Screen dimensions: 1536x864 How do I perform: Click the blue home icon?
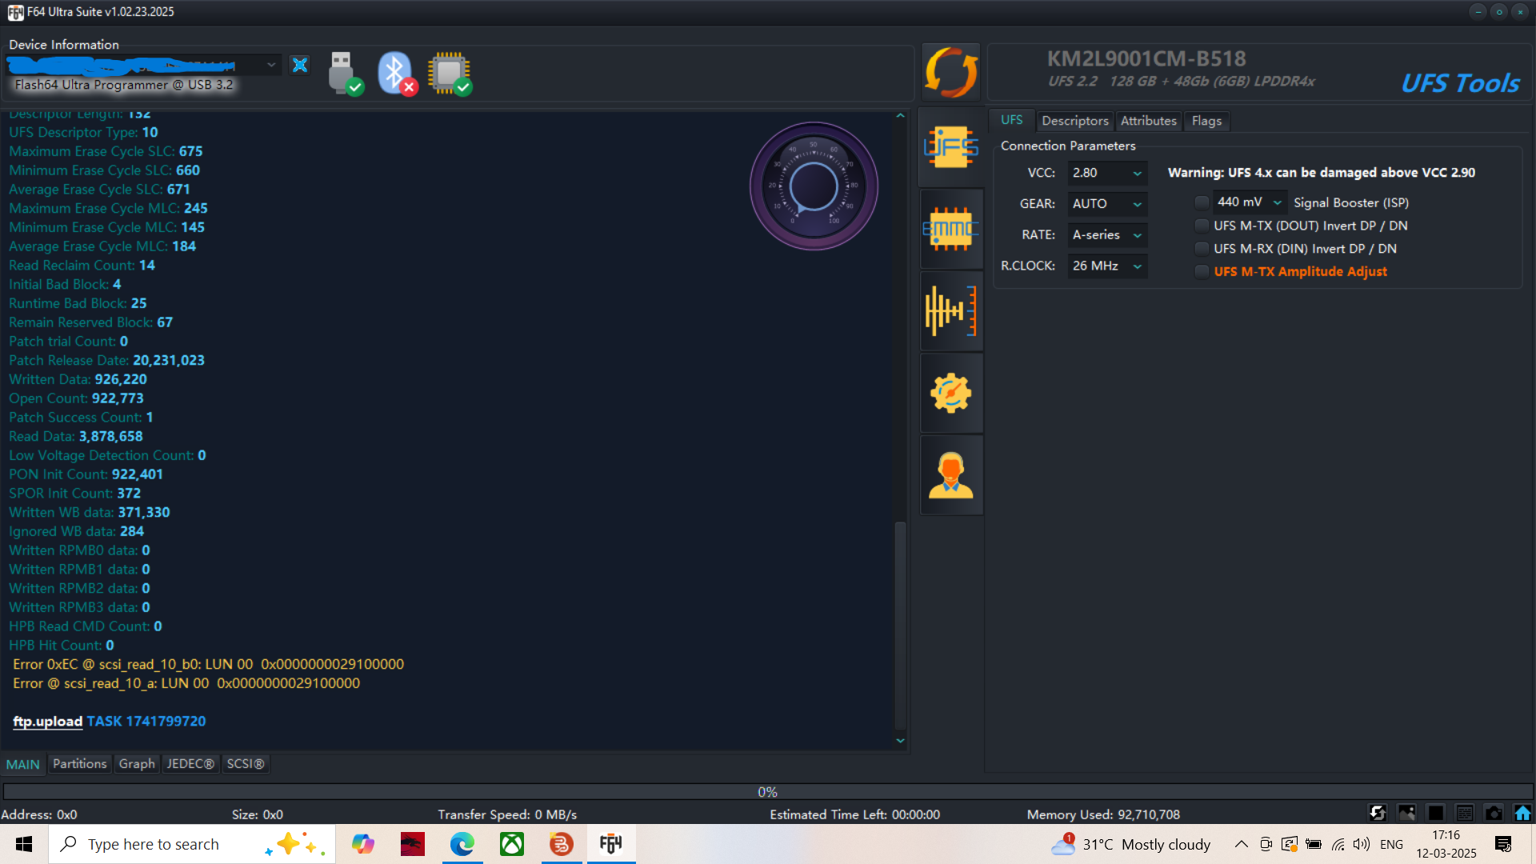pos(1522,813)
